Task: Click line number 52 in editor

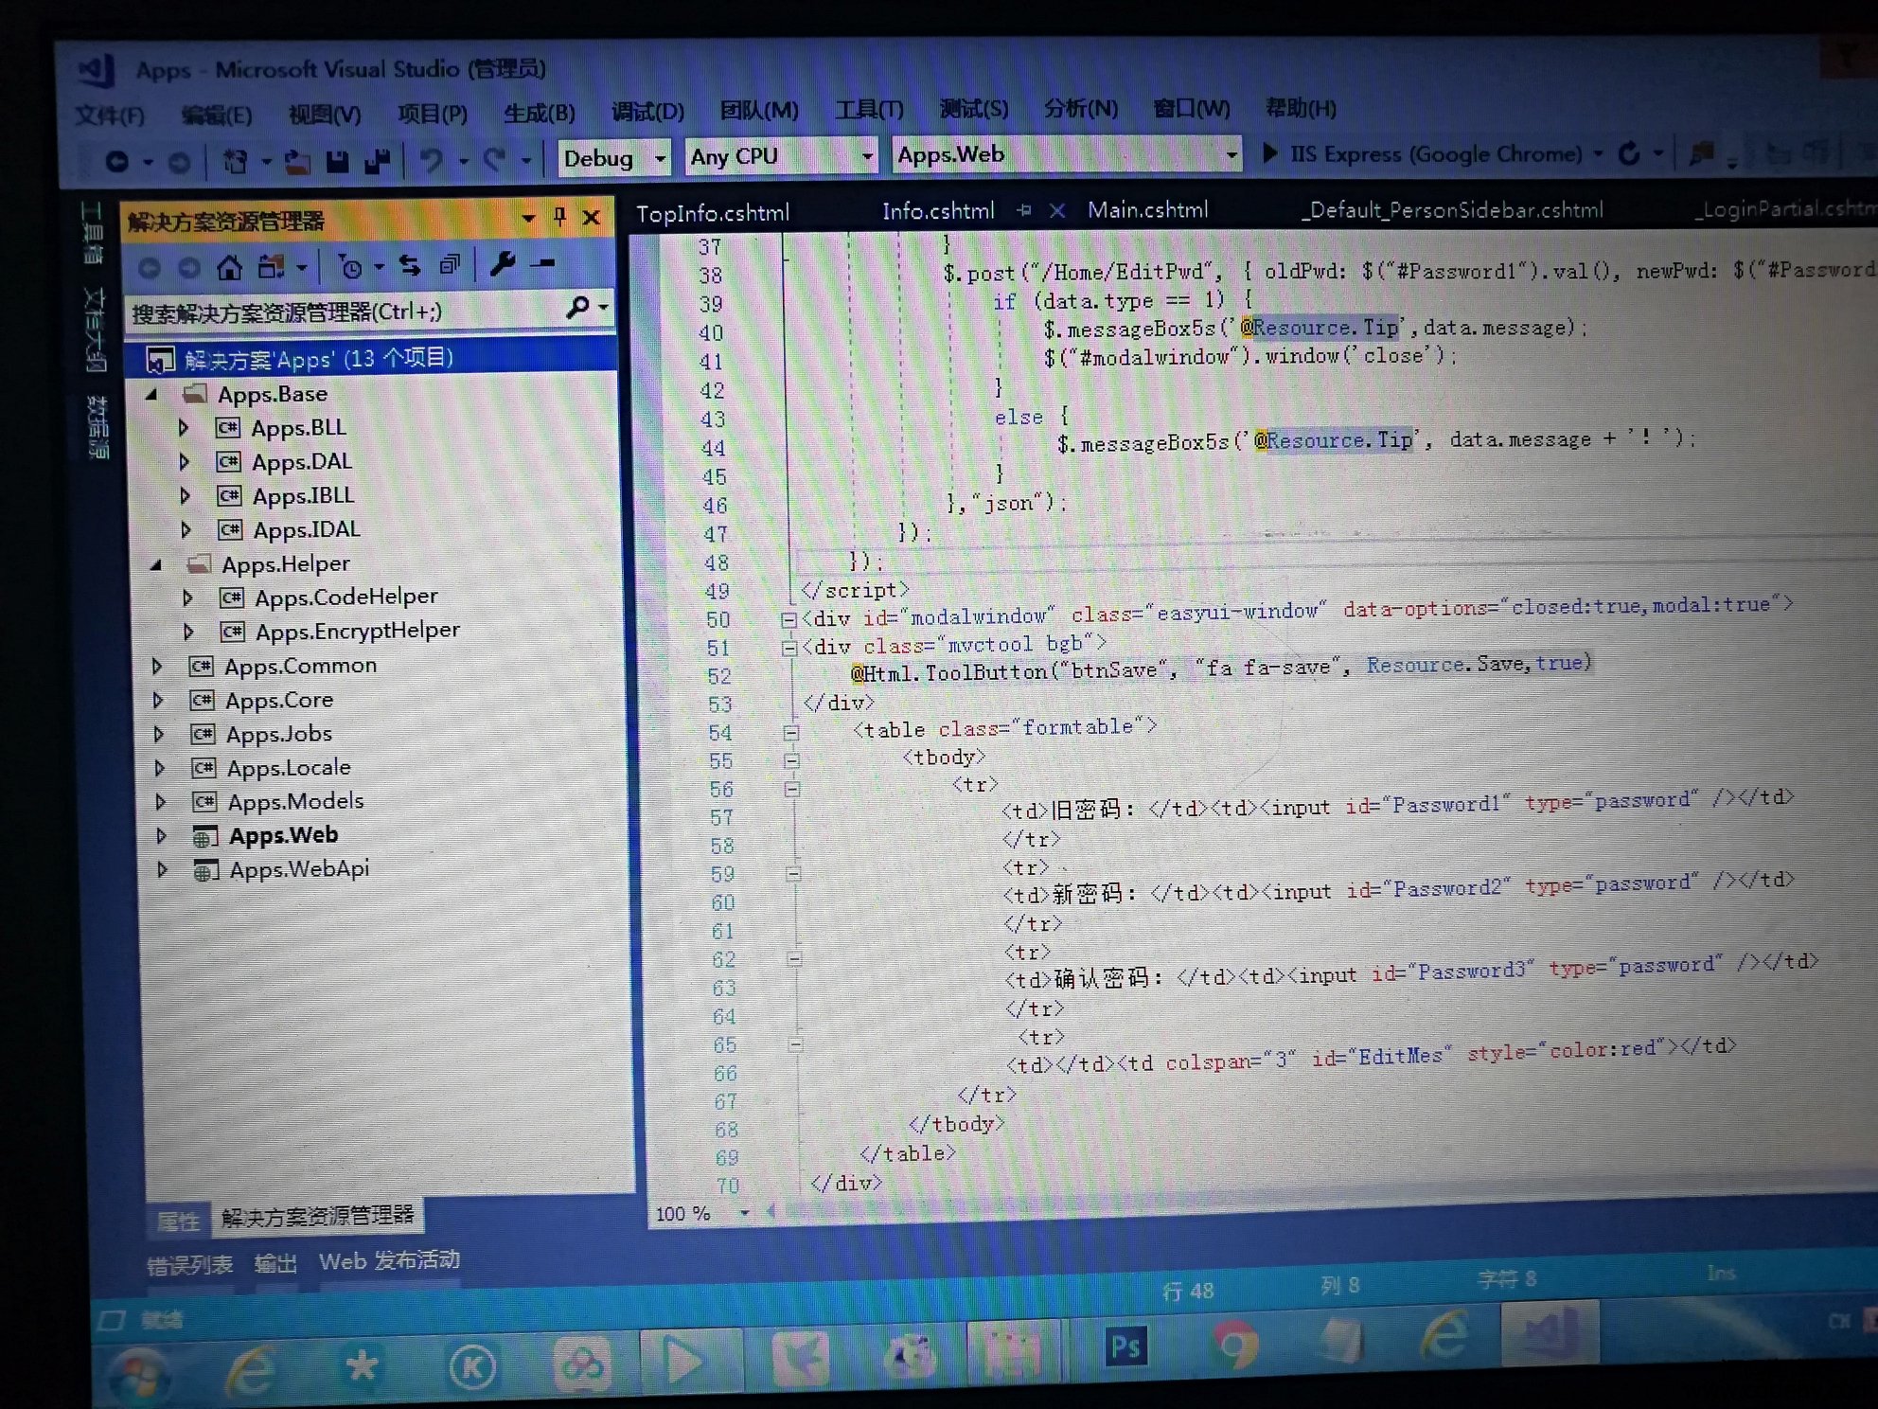Action: point(718,676)
